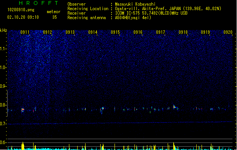Click the Receiving Location label
Image resolution: width=237 pixels, height=150 pixels.
[88, 9]
